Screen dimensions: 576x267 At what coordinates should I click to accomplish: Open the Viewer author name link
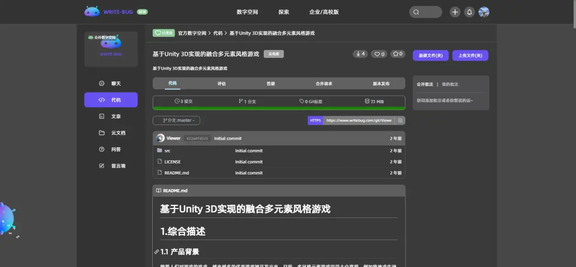click(173, 138)
